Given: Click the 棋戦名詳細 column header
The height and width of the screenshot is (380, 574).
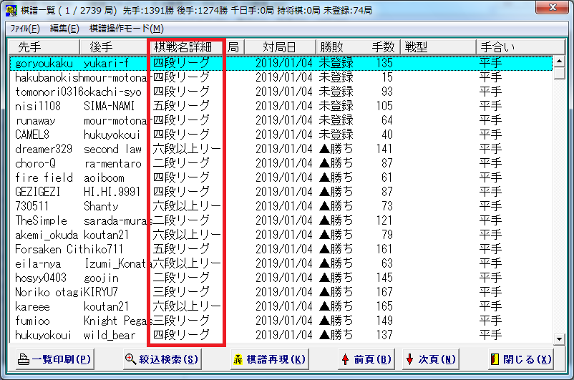Looking at the screenshot, I should tap(185, 47).
